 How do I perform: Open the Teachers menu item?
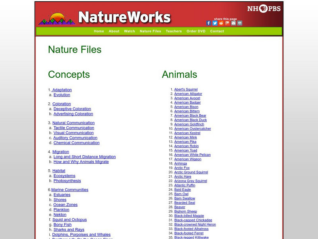(174, 31)
